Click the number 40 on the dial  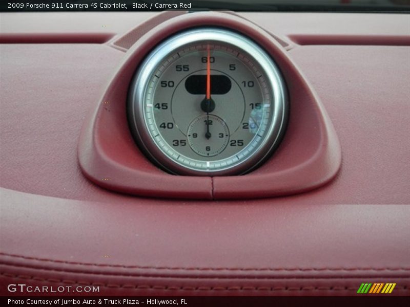point(166,126)
